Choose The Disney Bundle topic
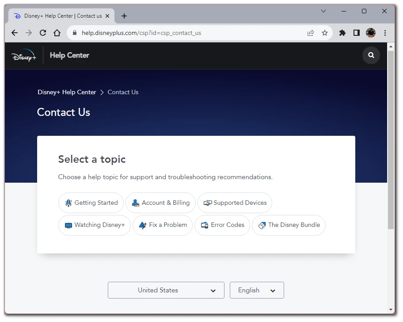The image size is (403, 322). pos(289,225)
